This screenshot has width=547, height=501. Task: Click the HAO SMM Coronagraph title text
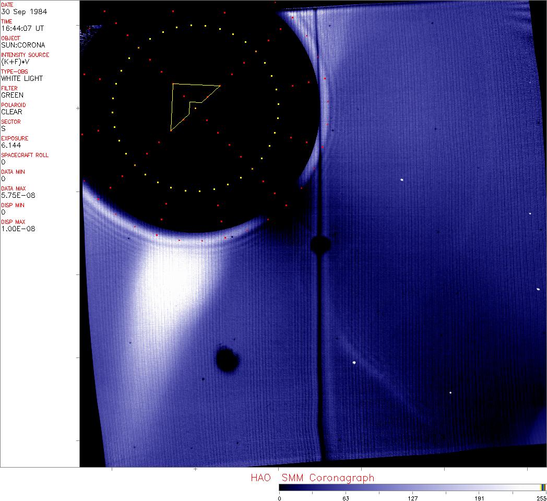click(312, 478)
